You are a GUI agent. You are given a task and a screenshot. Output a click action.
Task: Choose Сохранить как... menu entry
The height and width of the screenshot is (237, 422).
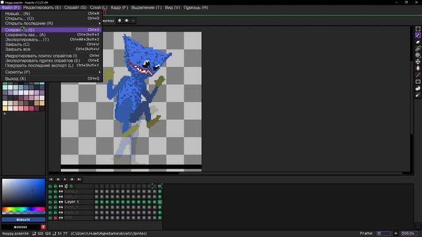pos(51,35)
